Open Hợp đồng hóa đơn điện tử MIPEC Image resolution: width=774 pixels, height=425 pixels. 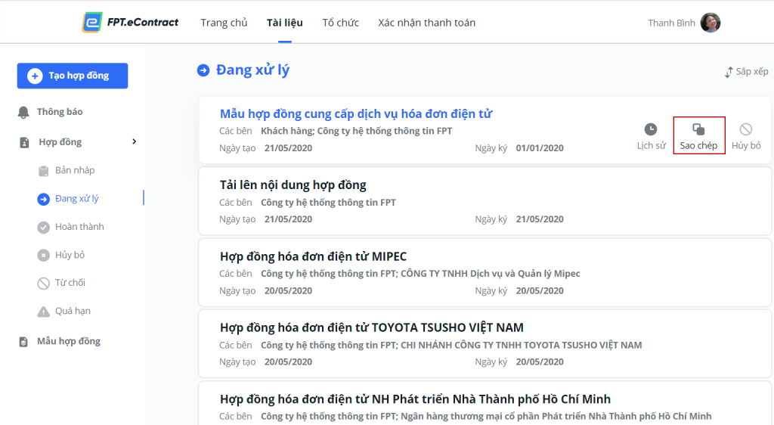point(313,256)
